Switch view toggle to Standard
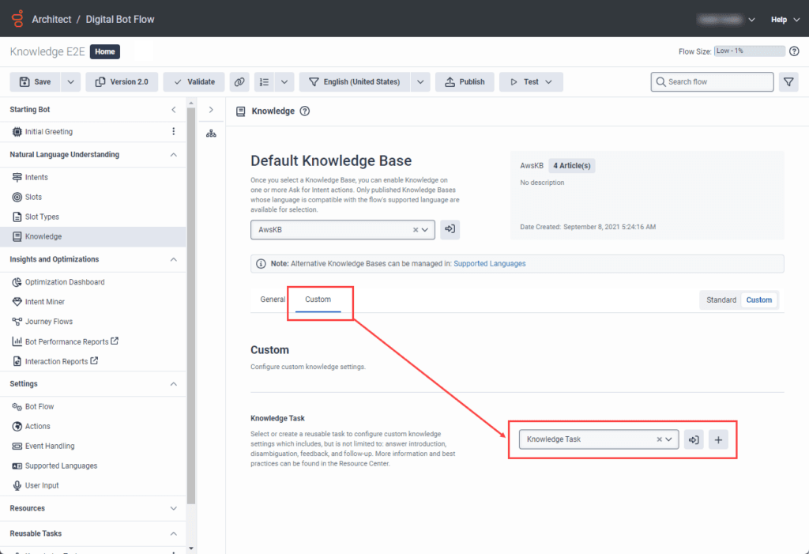The width and height of the screenshot is (809, 554). 721,300
